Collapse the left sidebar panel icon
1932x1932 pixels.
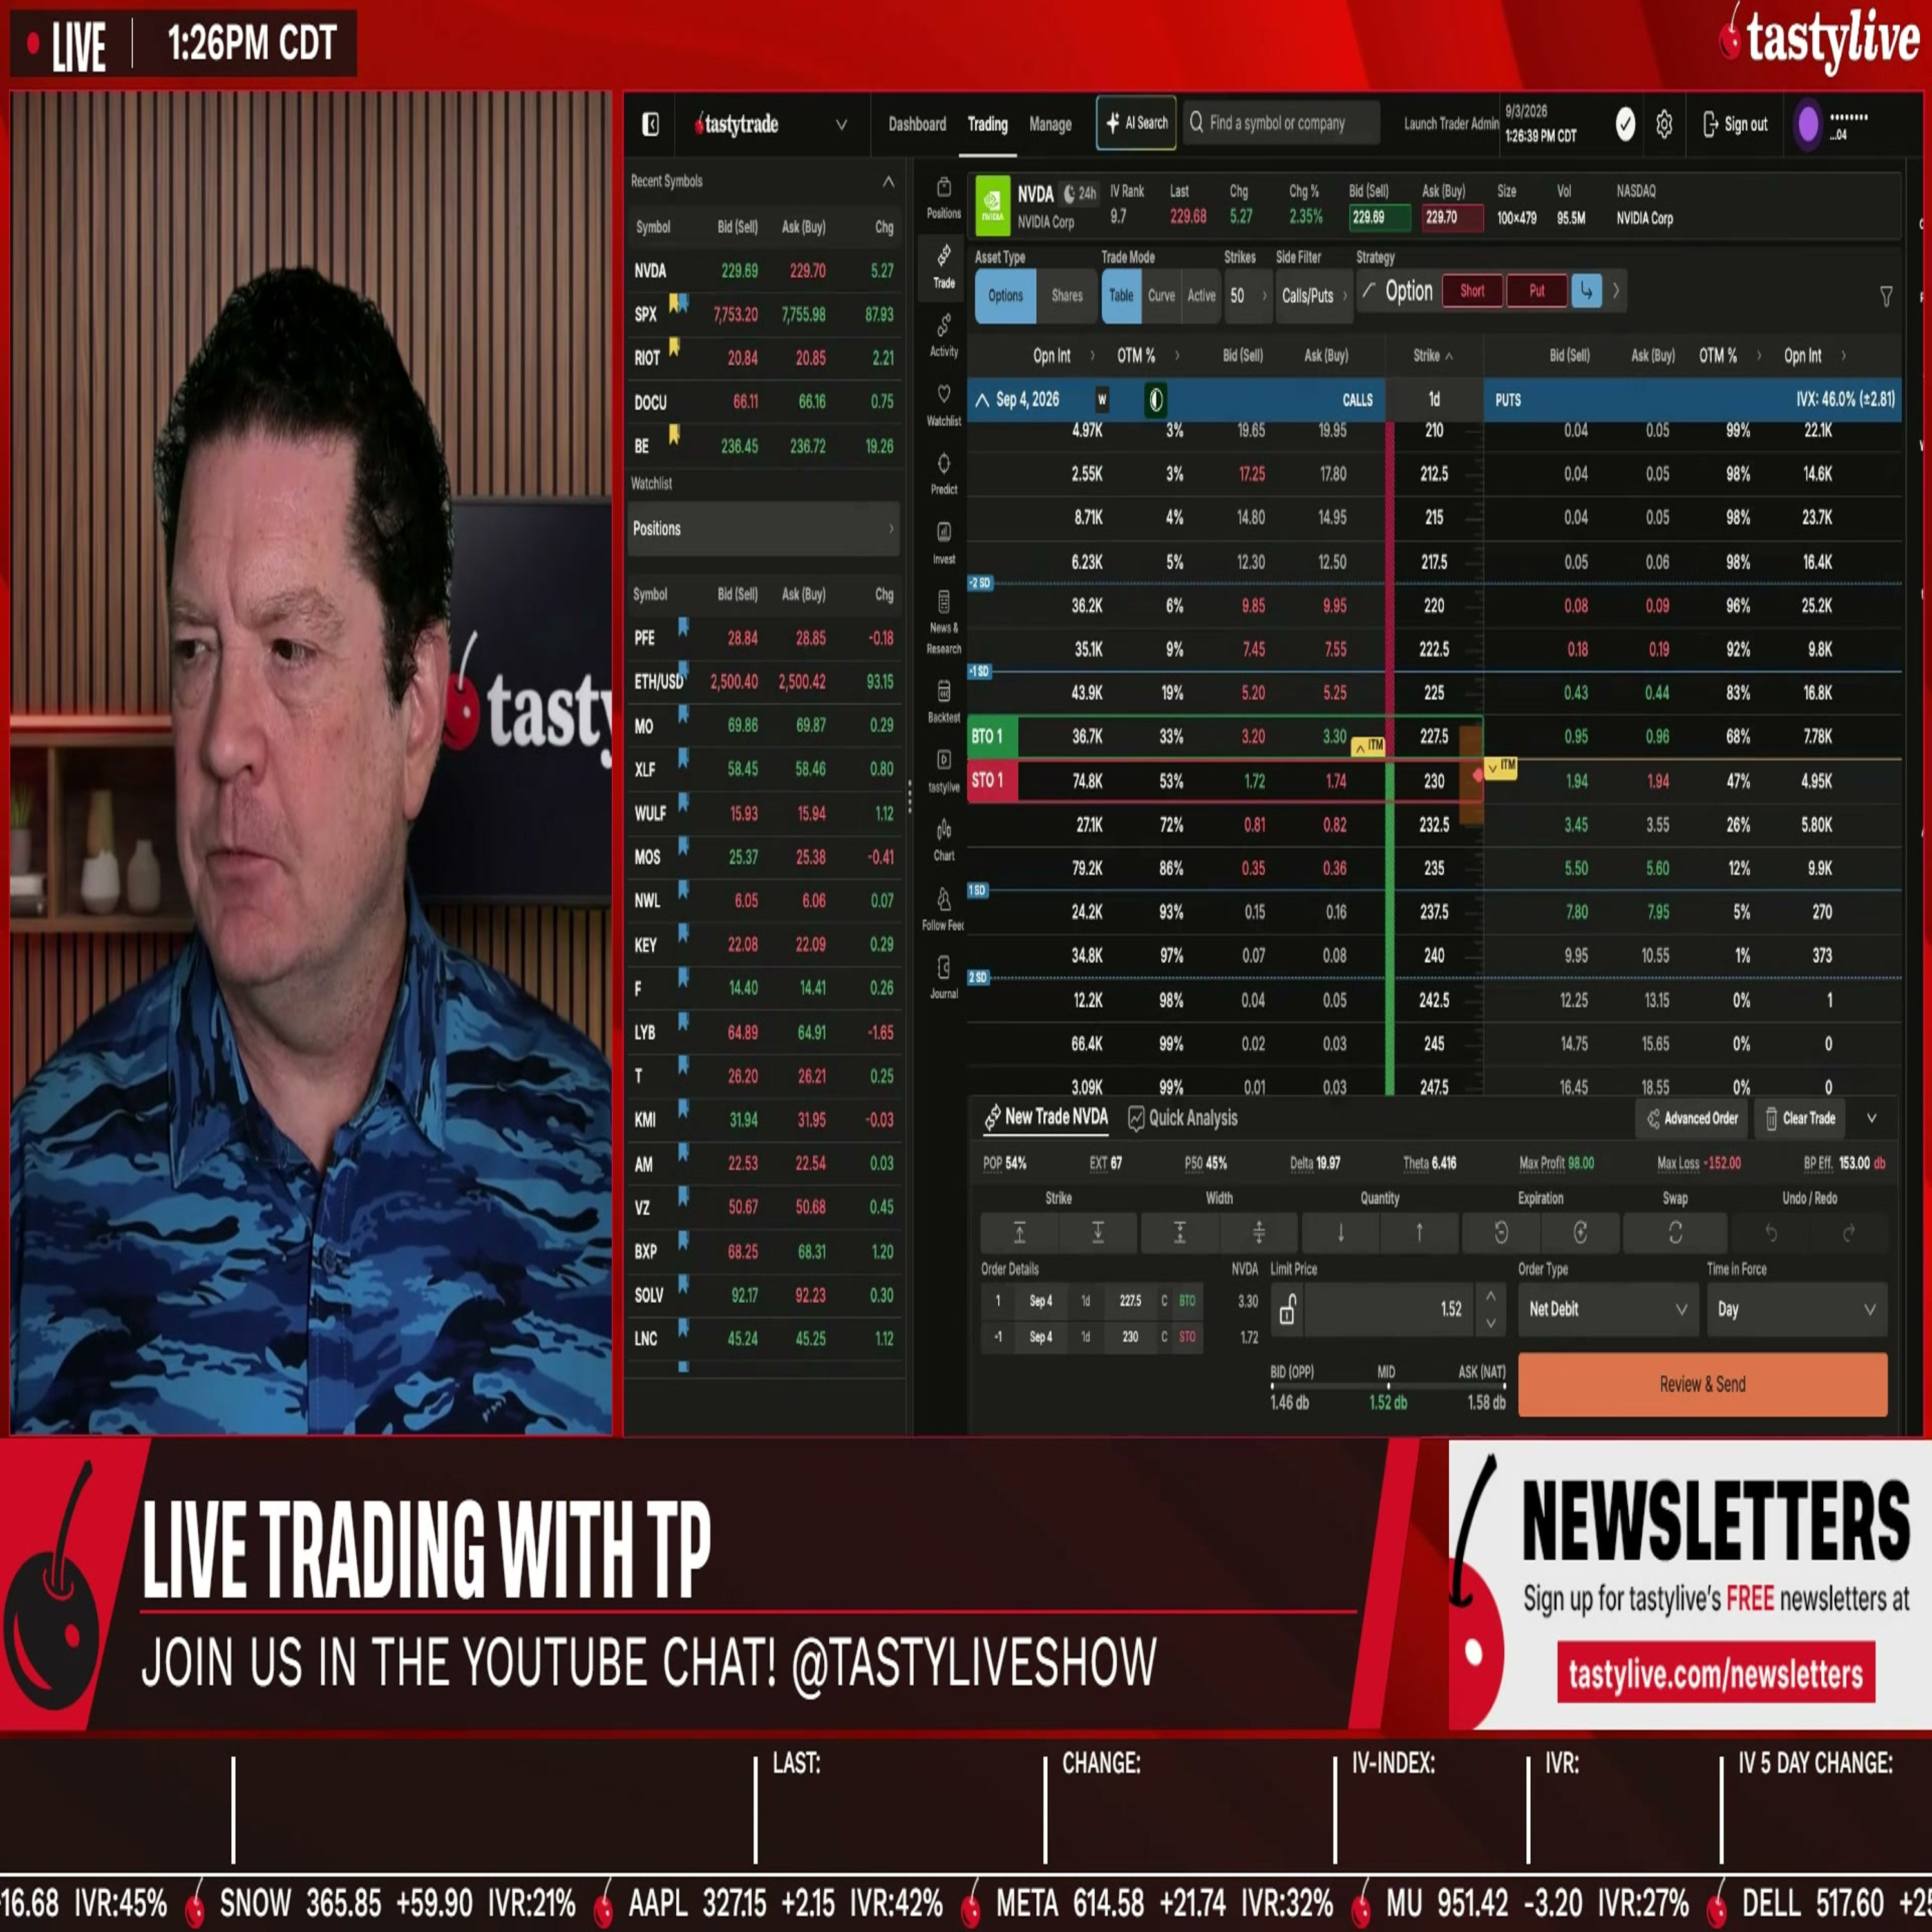pyautogui.click(x=650, y=124)
